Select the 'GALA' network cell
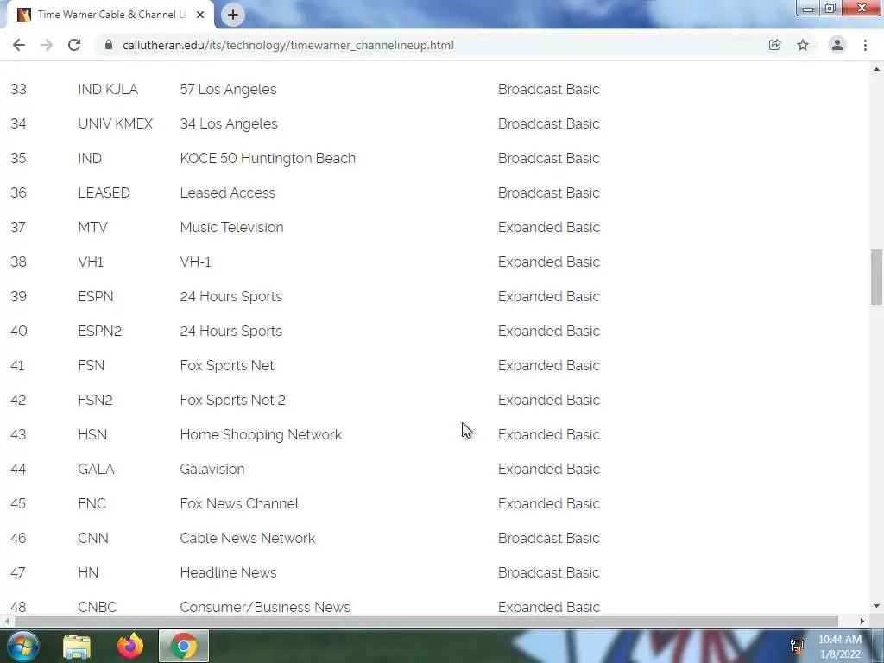The width and height of the screenshot is (884, 663). coord(96,469)
